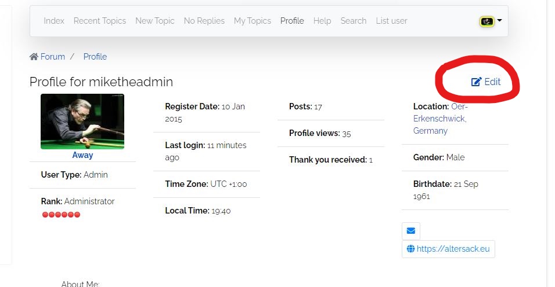Click the pencil Edit profile icon
555x287 pixels.
click(476, 82)
